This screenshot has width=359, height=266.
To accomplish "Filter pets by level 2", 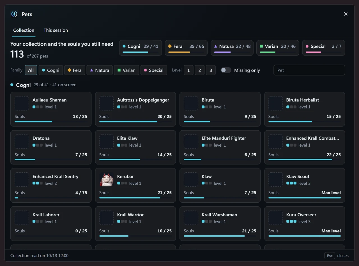I will pyautogui.click(x=200, y=70).
